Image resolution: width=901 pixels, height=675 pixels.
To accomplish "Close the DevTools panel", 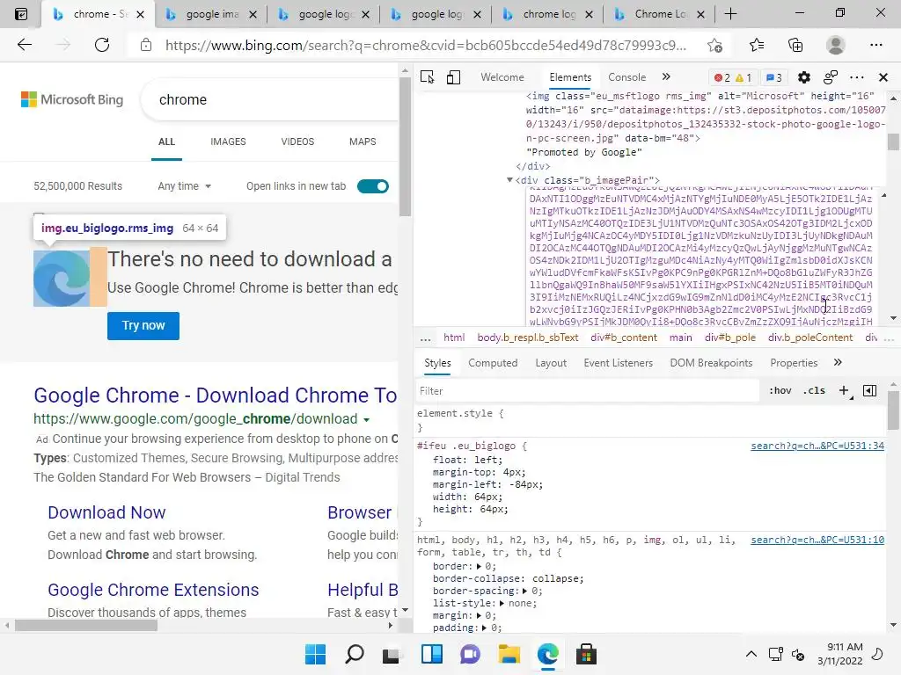I will (x=883, y=77).
